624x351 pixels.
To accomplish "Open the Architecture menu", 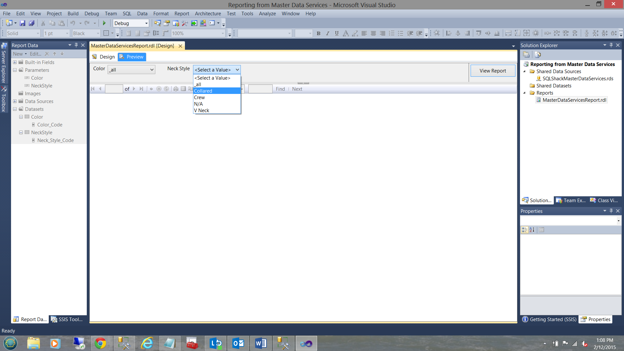I will [208, 14].
